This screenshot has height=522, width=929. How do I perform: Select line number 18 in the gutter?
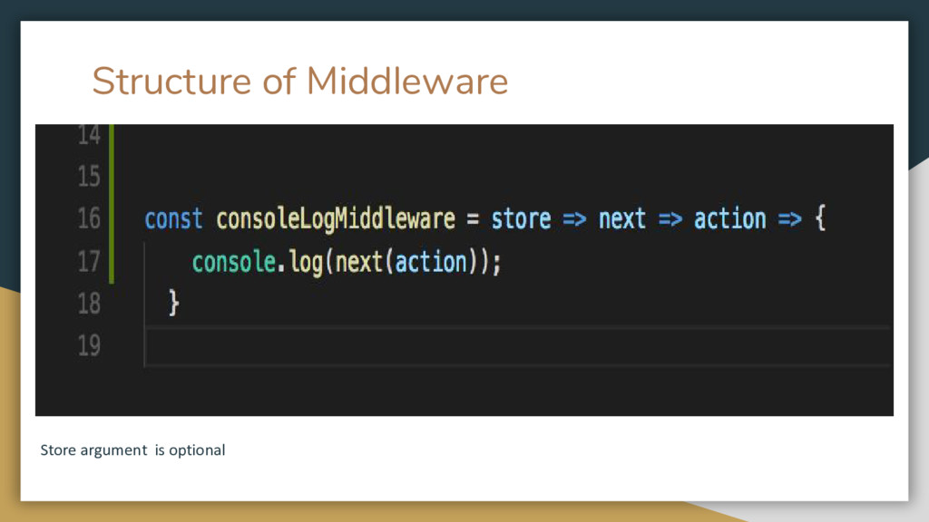tap(89, 304)
